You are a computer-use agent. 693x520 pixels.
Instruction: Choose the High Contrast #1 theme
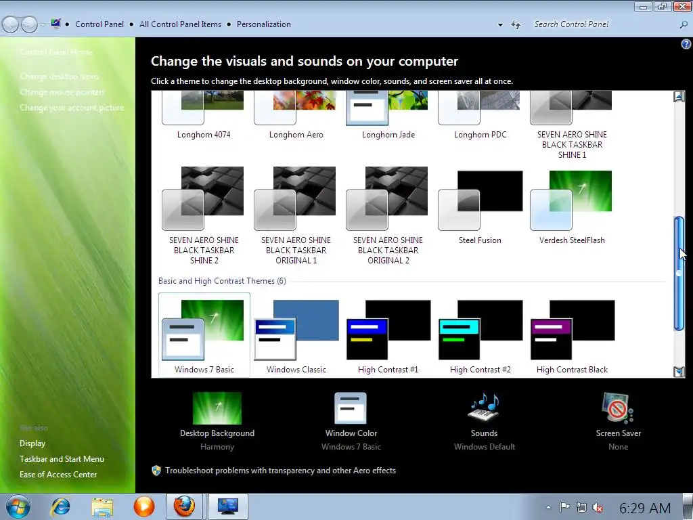pos(388,336)
